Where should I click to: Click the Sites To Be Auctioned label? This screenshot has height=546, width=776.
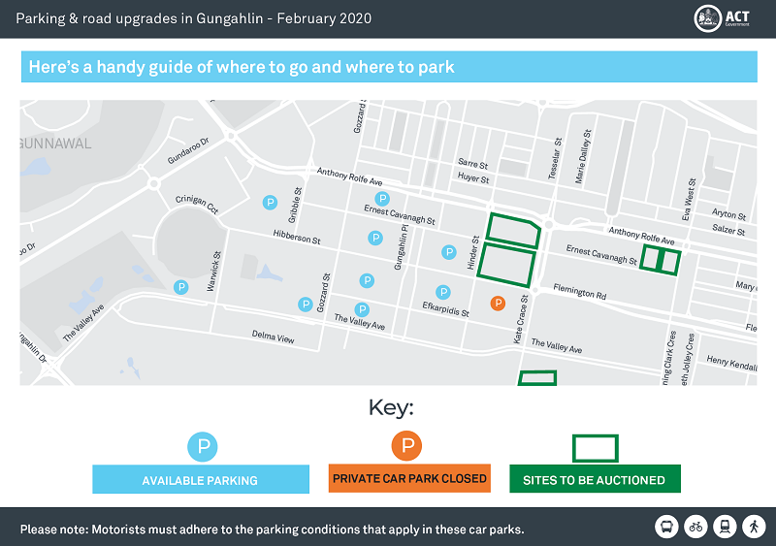click(595, 479)
